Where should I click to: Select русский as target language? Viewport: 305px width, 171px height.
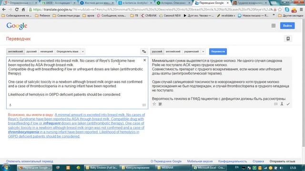click(x=157, y=52)
